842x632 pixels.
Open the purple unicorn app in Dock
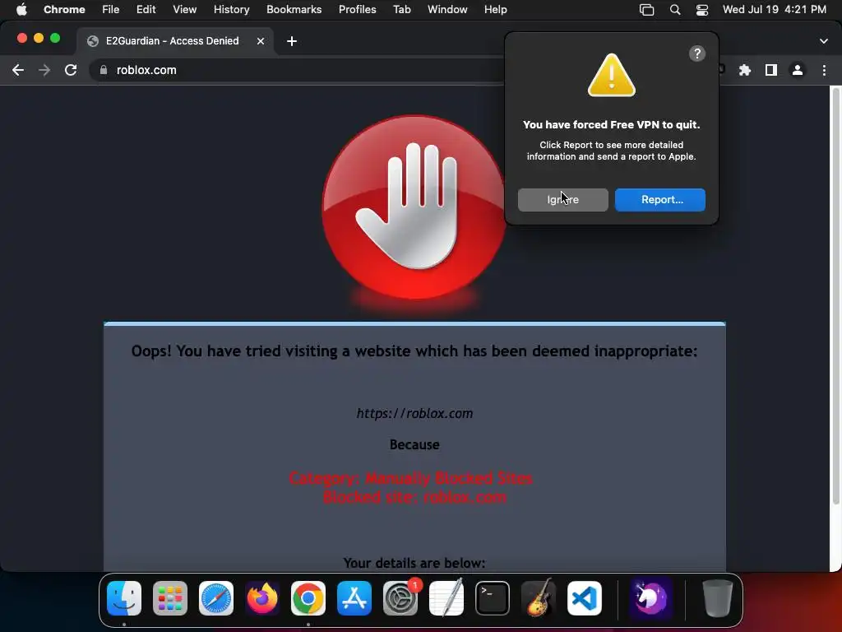(651, 598)
